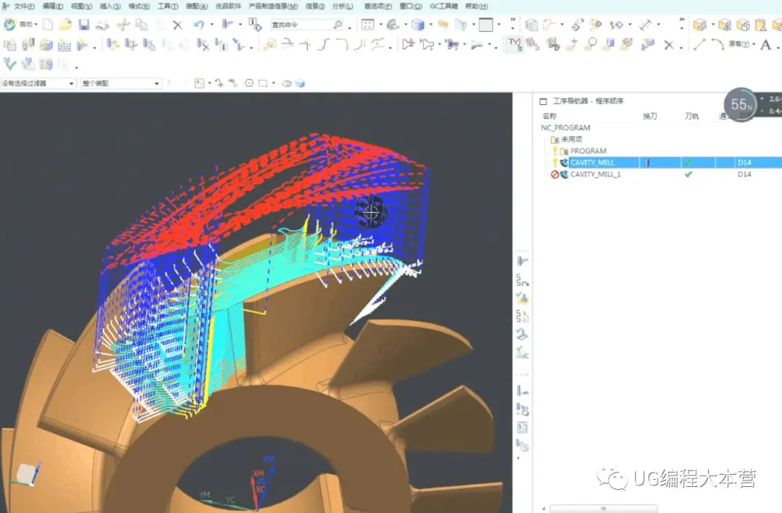The height and width of the screenshot is (513, 782).
Task: Open the File menu
Action: pos(25,7)
